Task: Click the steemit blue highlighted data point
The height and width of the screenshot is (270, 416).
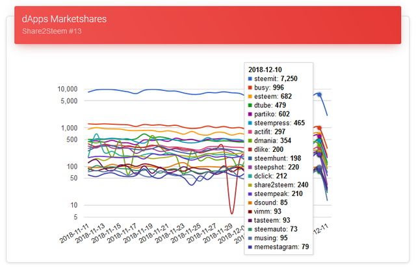Action: (319, 95)
